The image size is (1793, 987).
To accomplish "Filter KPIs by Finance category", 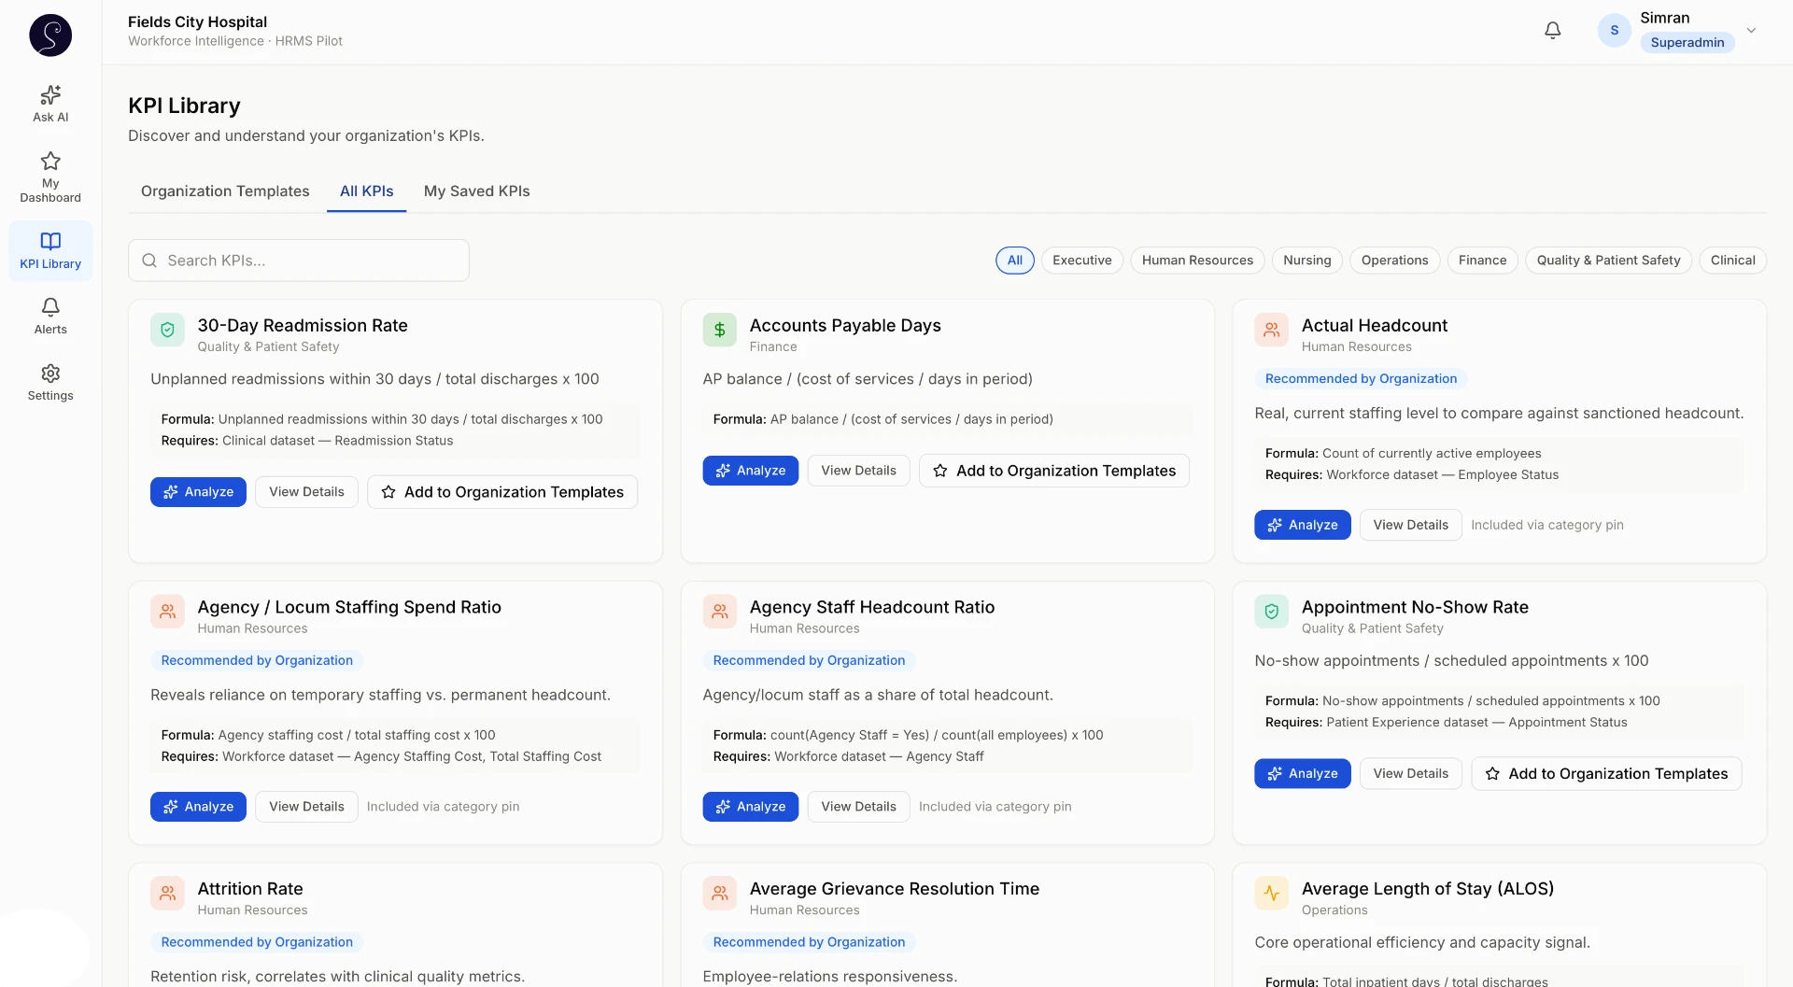I will click(x=1482, y=261).
